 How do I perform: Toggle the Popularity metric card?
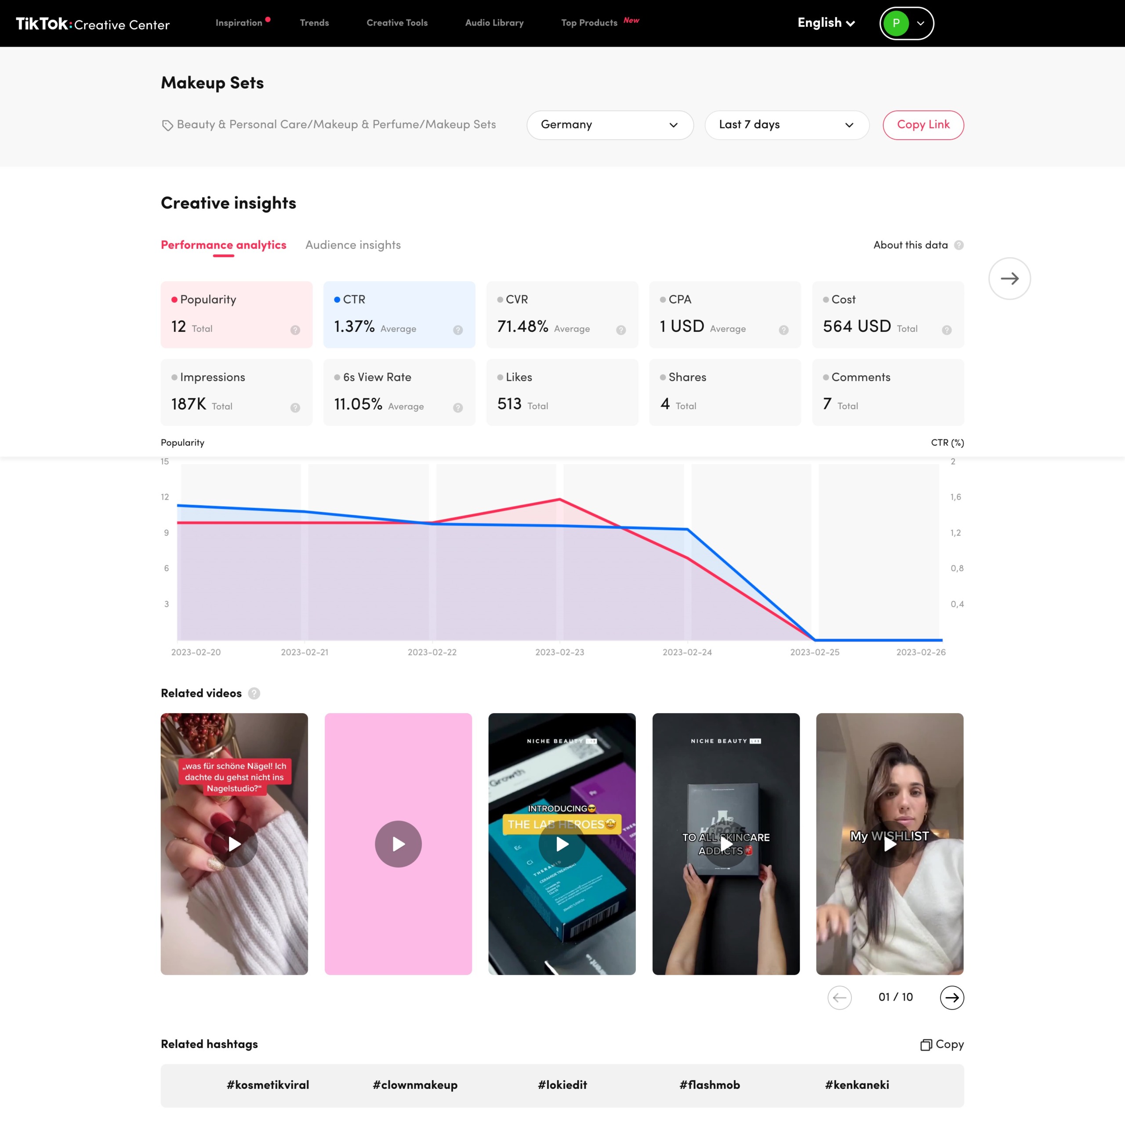coord(236,315)
